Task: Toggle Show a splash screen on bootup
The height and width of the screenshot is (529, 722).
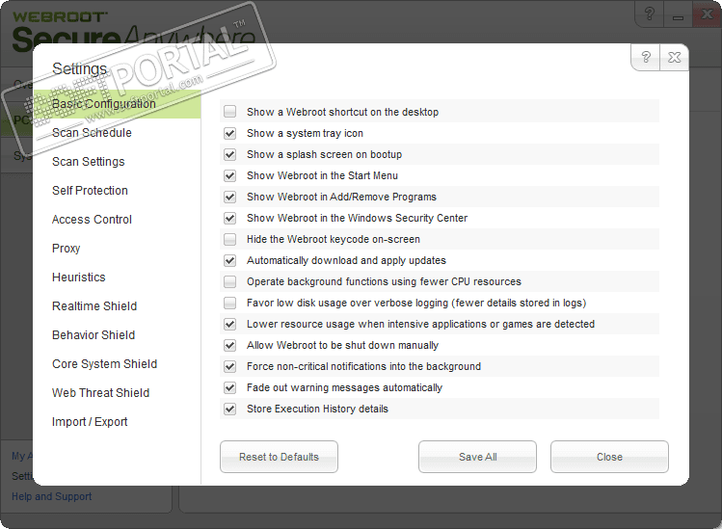Action: coord(229,154)
